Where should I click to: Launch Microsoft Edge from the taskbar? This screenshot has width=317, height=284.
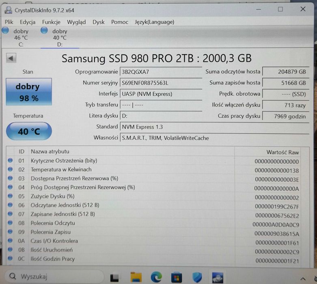click(x=156, y=277)
